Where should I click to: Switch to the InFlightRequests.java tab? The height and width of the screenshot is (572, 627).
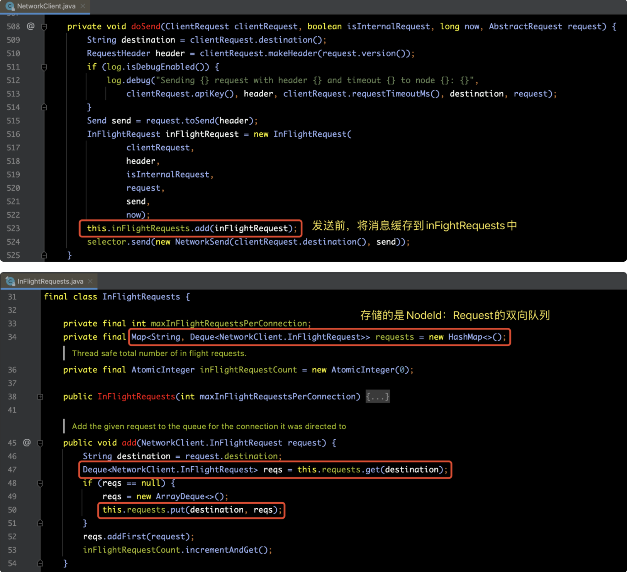pyautogui.click(x=49, y=281)
